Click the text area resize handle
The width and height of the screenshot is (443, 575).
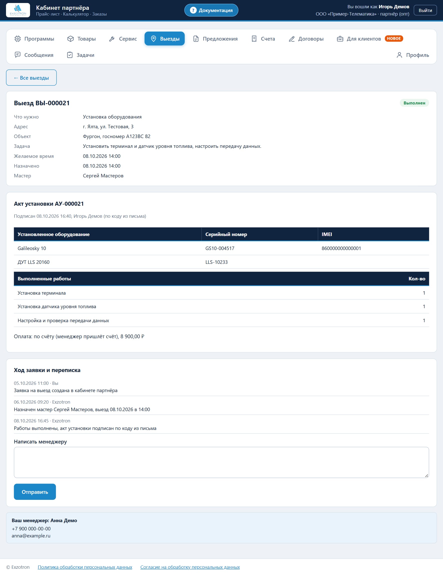coord(426,475)
